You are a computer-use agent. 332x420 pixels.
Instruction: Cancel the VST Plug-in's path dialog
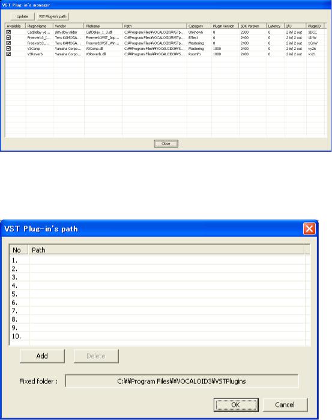pos(285,405)
